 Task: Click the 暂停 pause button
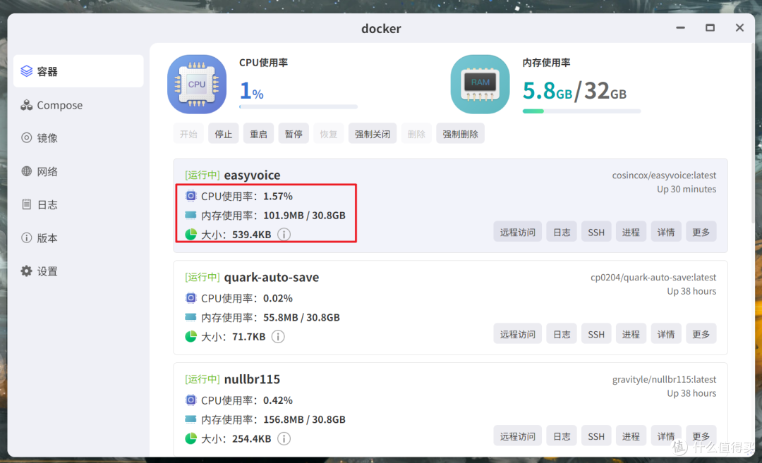click(x=294, y=134)
